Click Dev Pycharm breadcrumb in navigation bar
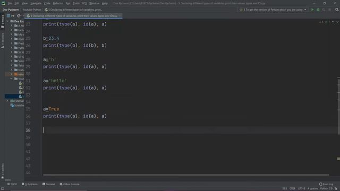340x191 pixels. pyautogui.click(x=11, y=10)
